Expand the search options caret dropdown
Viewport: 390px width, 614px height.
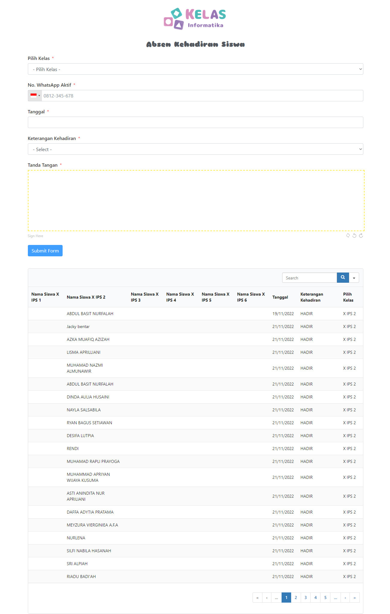(x=354, y=278)
